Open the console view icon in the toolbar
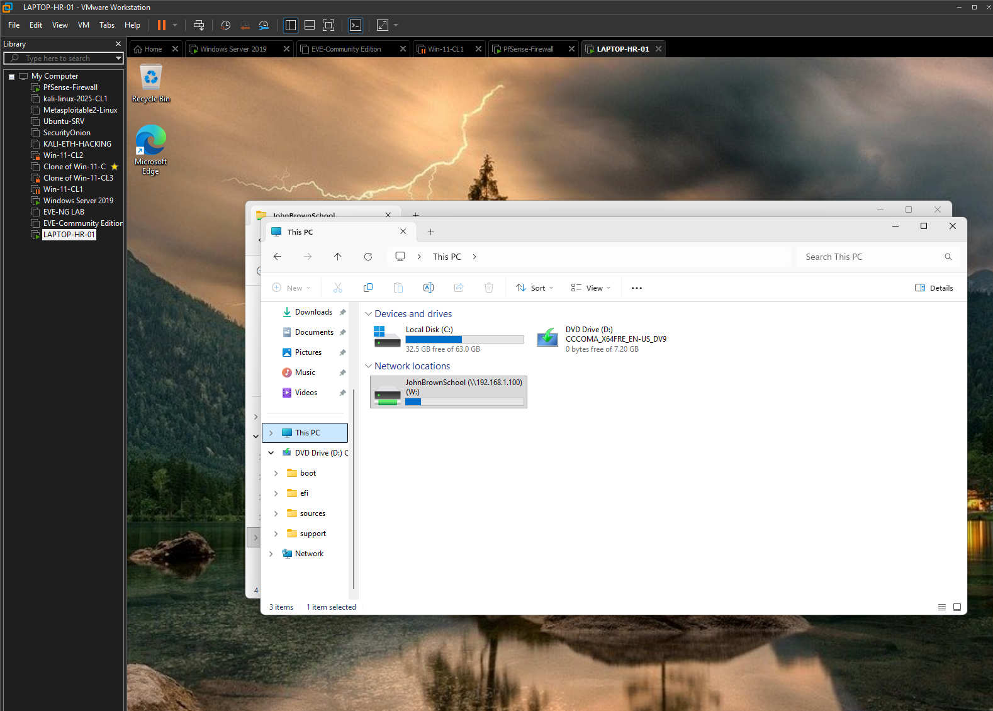 click(x=356, y=25)
